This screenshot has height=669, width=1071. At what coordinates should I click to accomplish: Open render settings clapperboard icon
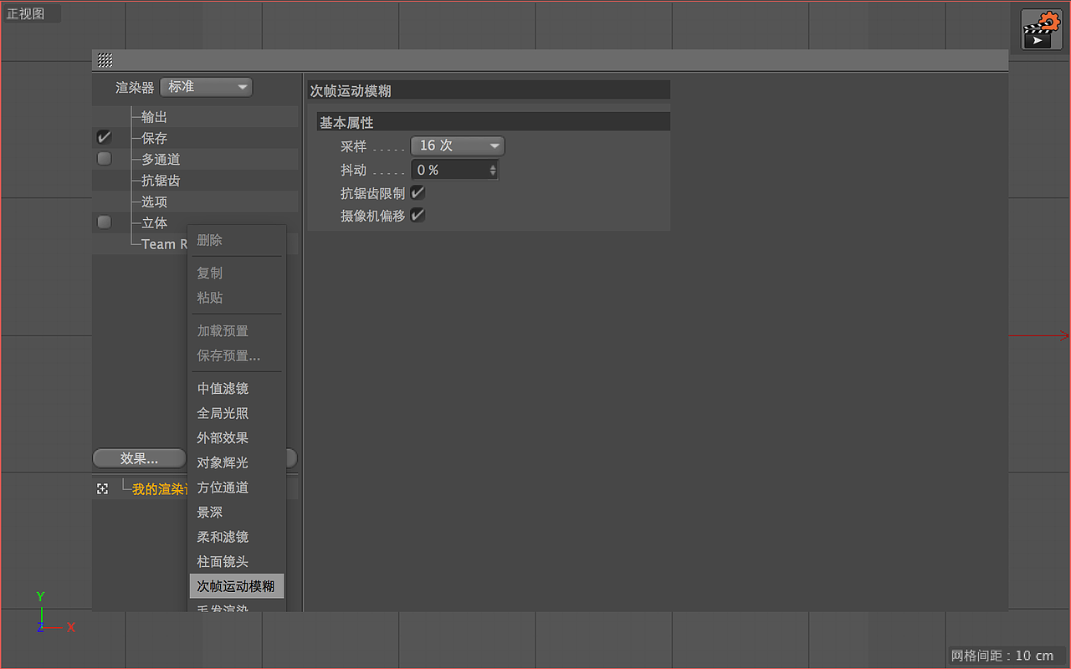click(1042, 30)
